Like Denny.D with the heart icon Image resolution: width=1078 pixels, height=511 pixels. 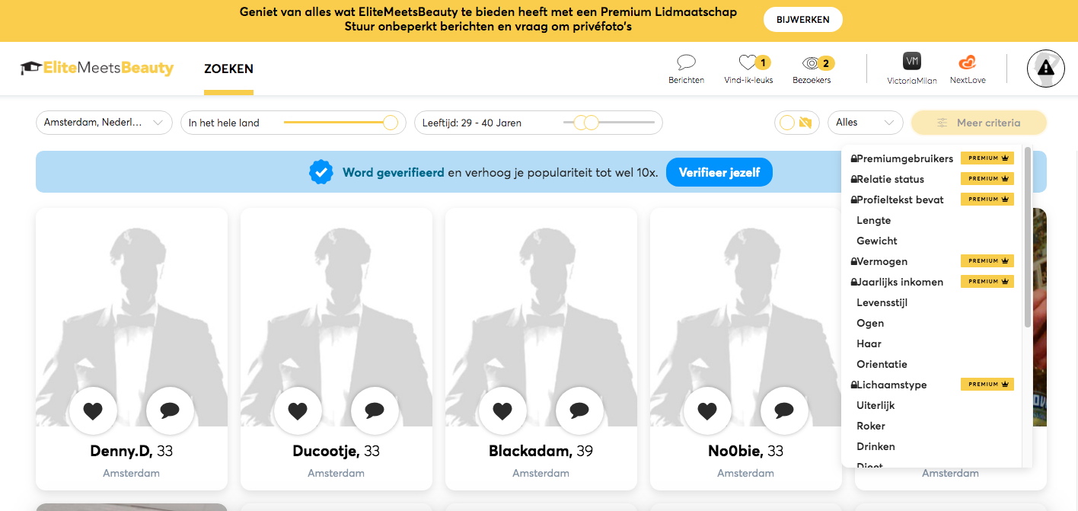point(93,411)
